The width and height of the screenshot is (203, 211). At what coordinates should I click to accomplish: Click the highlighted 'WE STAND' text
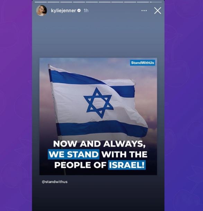coord(73,154)
